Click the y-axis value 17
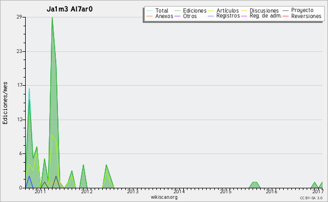The width and height of the screenshot is (328, 202). (20, 85)
